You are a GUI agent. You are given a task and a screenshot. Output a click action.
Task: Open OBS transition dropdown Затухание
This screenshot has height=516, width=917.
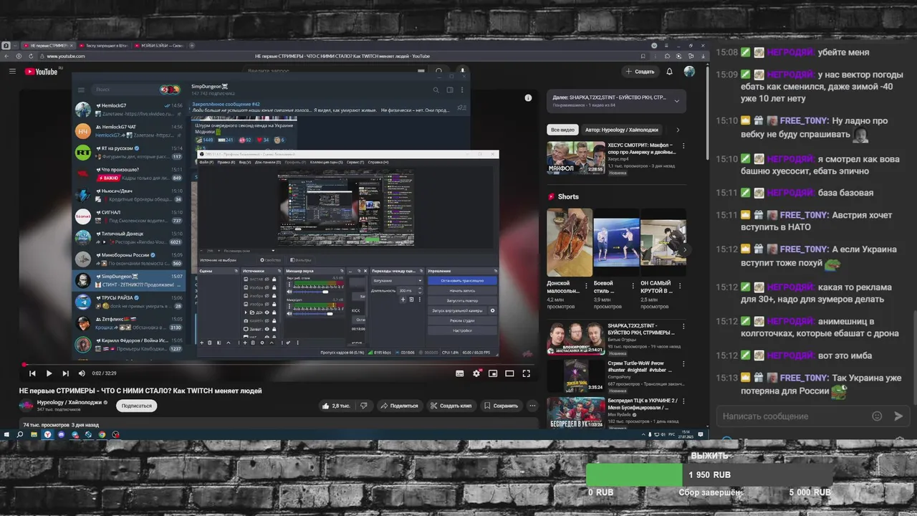(398, 280)
